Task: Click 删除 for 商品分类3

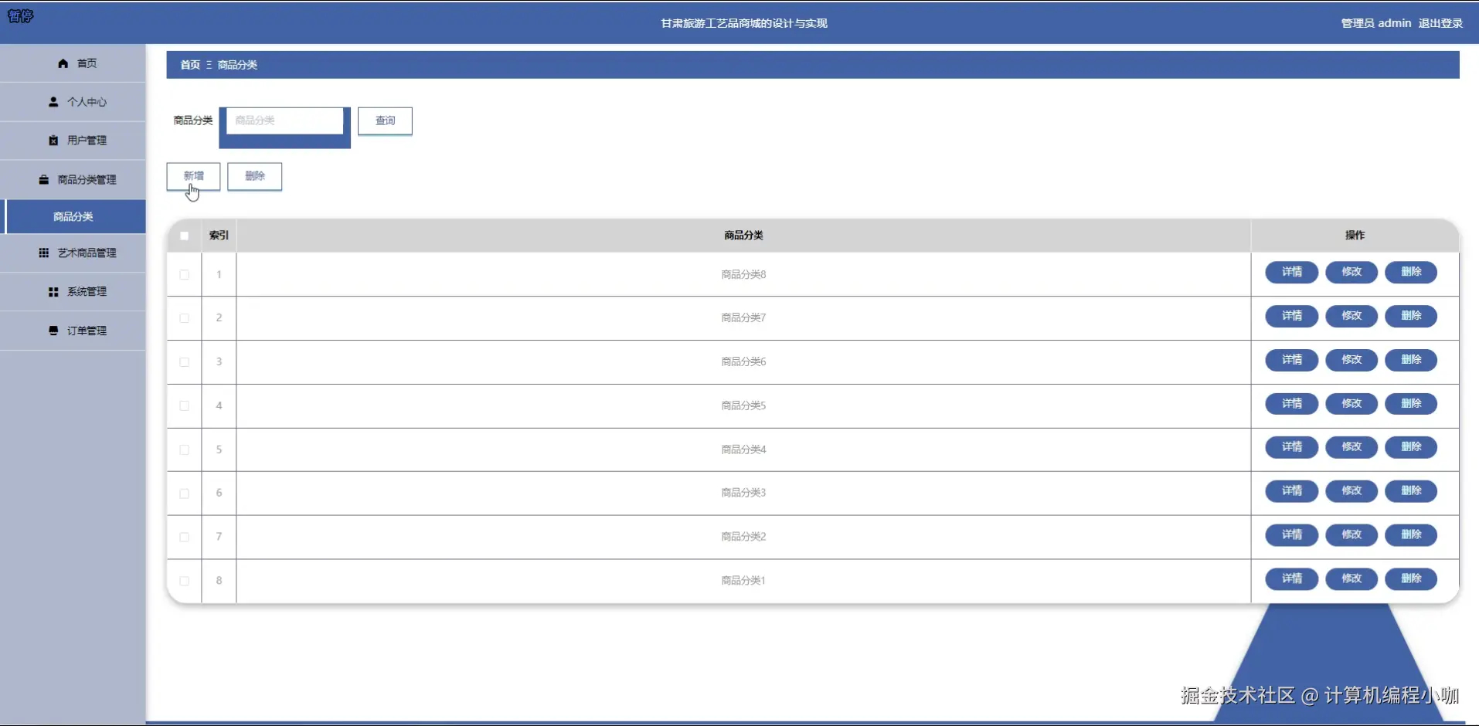Action: (1411, 491)
